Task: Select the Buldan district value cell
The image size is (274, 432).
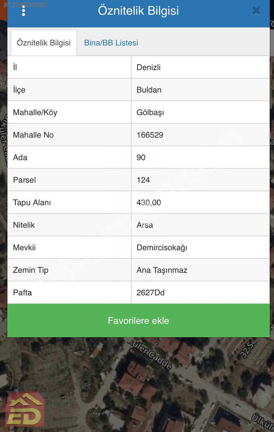Action: point(201,90)
